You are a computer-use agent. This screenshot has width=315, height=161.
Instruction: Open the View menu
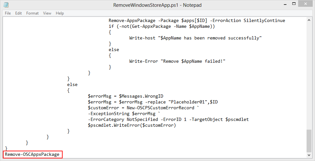point(47,13)
